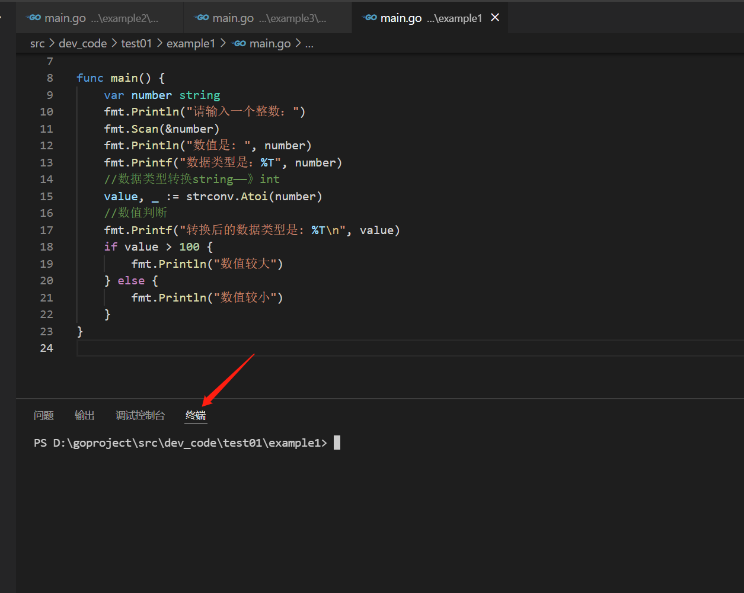Close the main.go example1 tab
744x593 pixels.
point(495,18)
